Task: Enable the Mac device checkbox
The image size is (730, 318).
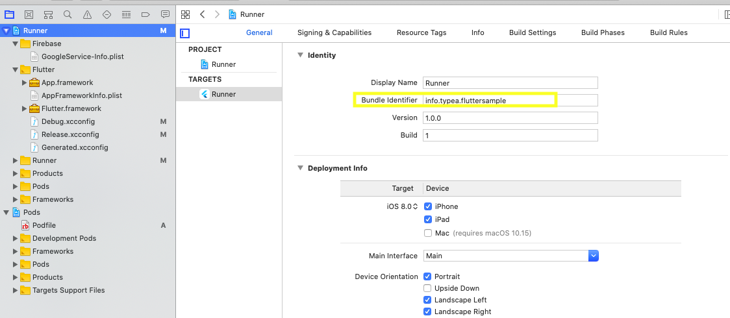Action: [x=428, y=233]
